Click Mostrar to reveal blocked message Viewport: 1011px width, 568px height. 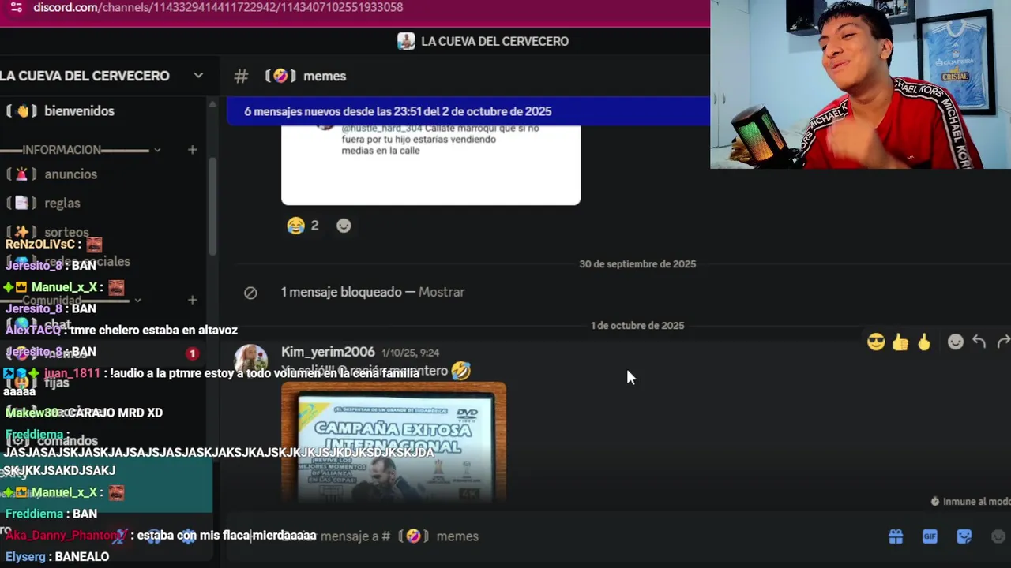[x=442, y=292]
